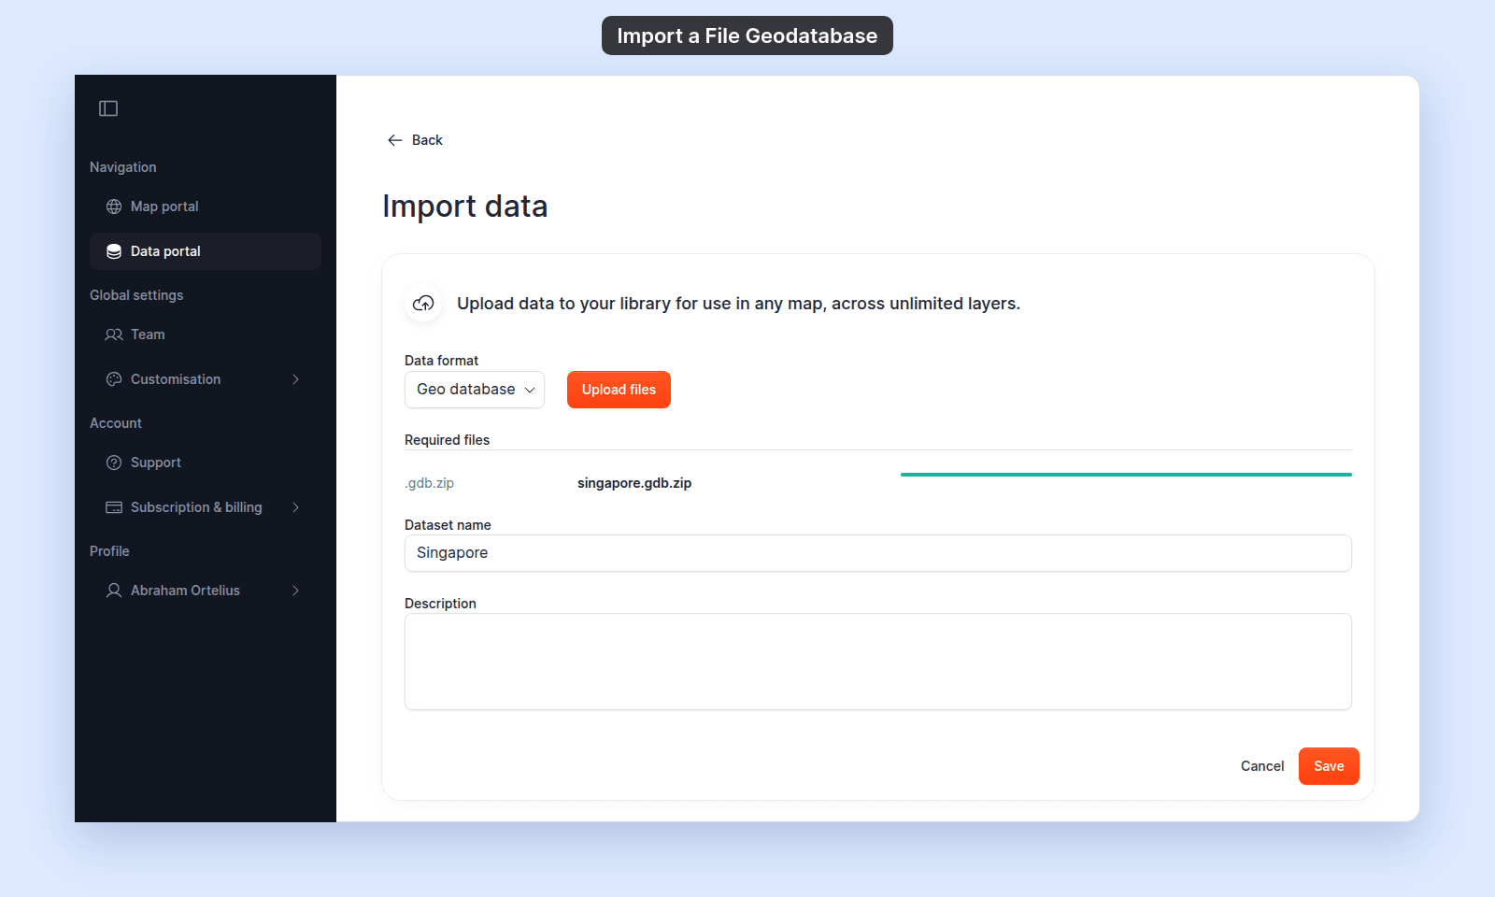Click the Subscription & billing label
The width and height of the screenshot is (1495, 897).
click(x=196, y=507)
